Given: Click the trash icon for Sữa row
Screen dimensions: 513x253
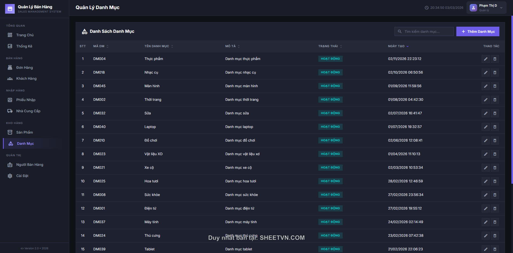Looking at the screenshot, I should [x=495, y=113].
